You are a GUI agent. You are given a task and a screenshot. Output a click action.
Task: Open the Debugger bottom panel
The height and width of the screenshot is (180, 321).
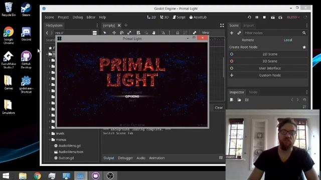[125, 158]
